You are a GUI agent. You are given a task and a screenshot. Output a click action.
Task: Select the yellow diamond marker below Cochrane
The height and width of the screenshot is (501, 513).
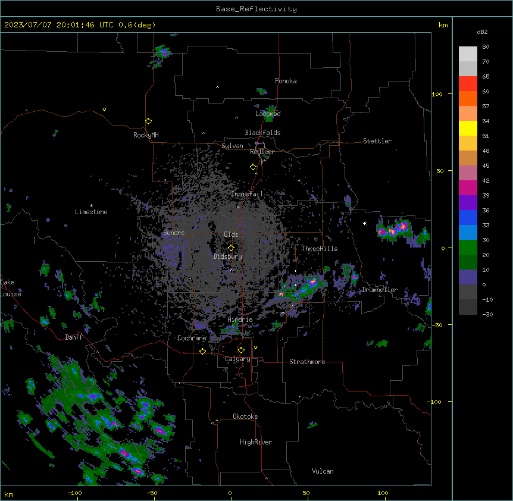click(x=202, y=351)
